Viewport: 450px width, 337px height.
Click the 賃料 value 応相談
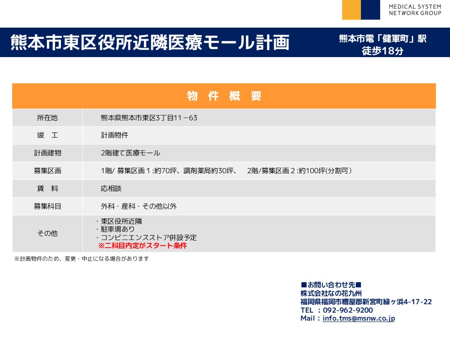coord(111,189)
